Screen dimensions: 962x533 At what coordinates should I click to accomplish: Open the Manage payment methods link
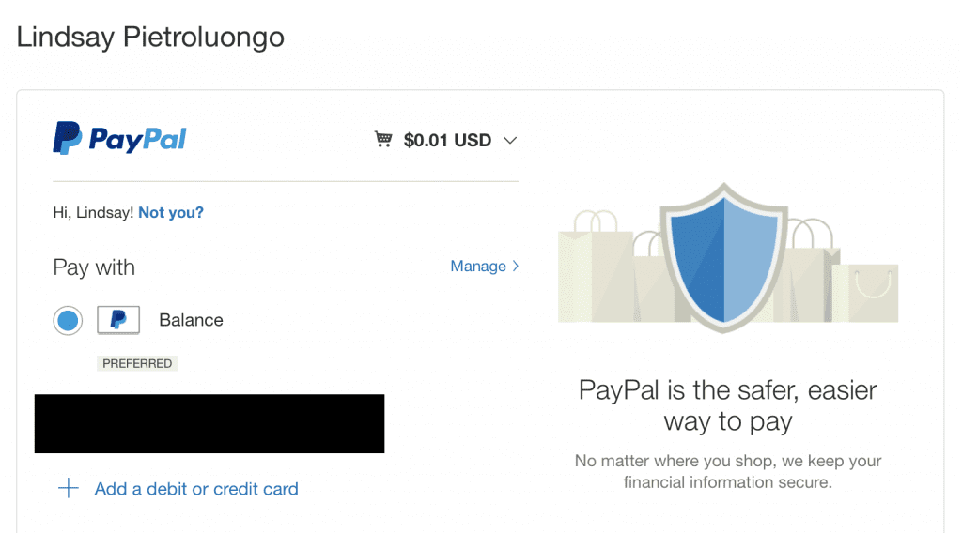(478, 266)
